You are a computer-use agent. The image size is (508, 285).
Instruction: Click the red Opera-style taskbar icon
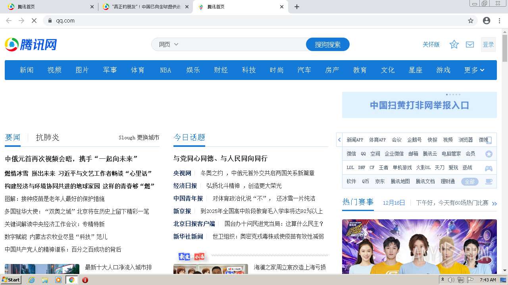[85, 280]
